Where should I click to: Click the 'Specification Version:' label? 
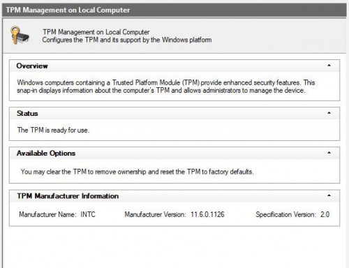(x=286, y=214)
